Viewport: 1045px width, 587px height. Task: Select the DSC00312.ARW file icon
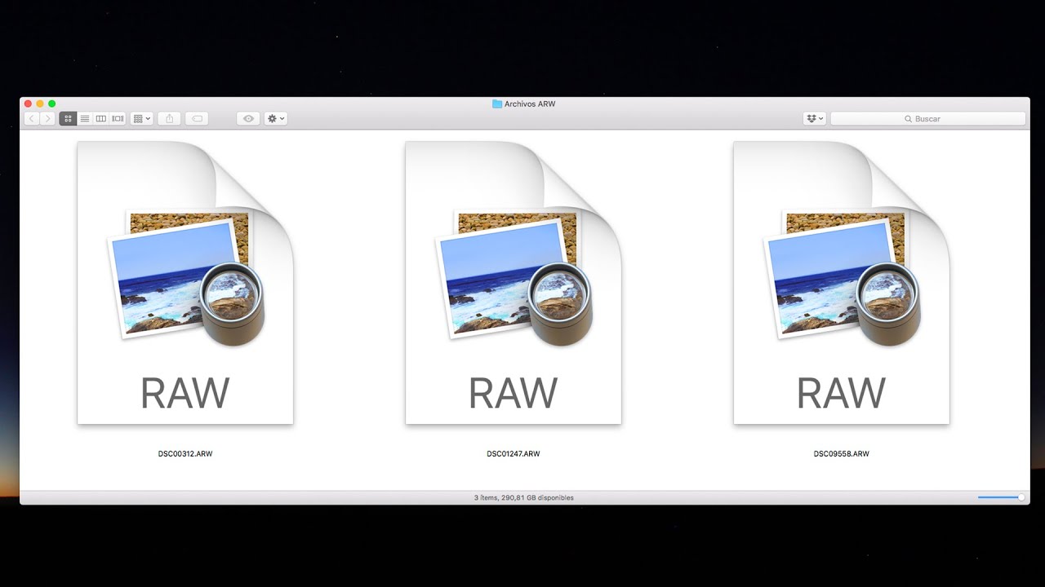[185, 283]
